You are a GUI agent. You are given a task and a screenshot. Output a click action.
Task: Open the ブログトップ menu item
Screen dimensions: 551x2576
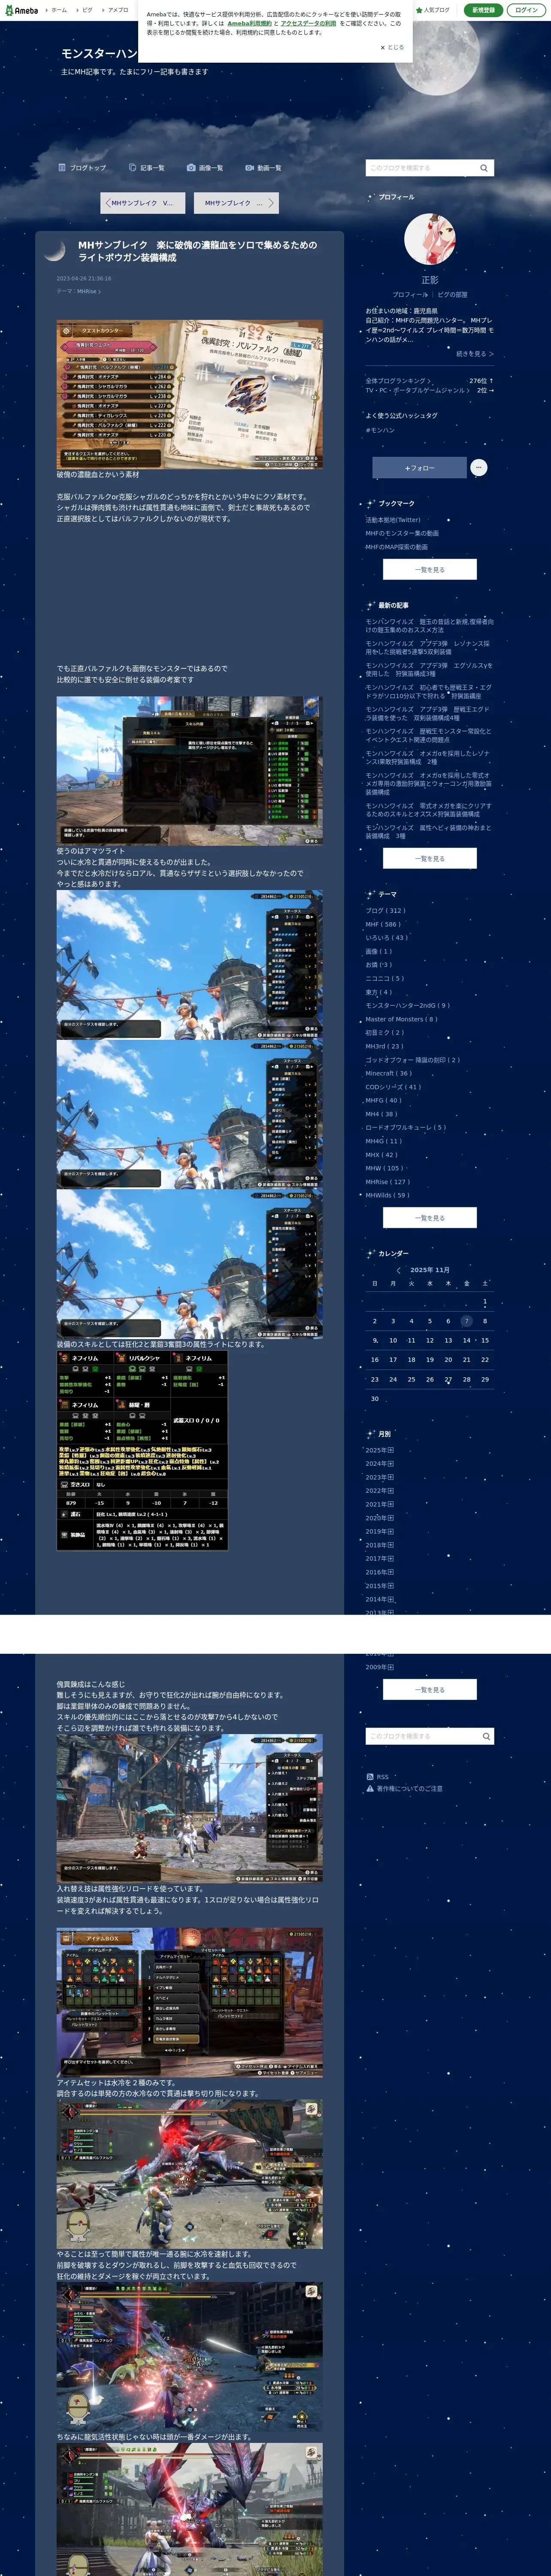tap(83, 168)
